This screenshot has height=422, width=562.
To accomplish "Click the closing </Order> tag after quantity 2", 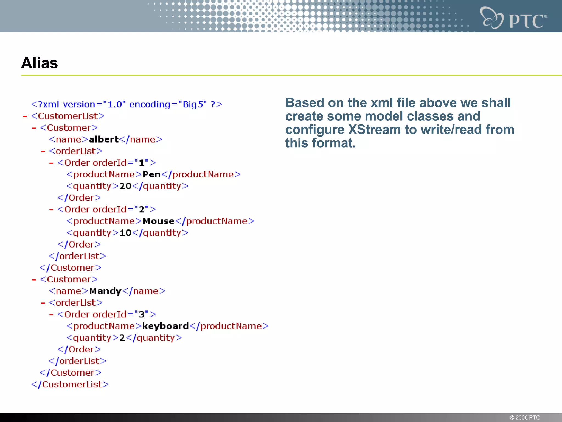I will pos(79,349).
